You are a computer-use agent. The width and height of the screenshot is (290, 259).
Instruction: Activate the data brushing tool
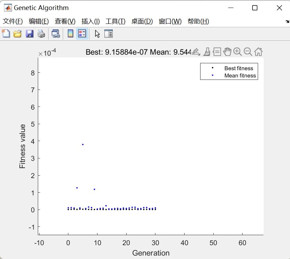pyautogui.click(x=207, y=52)
